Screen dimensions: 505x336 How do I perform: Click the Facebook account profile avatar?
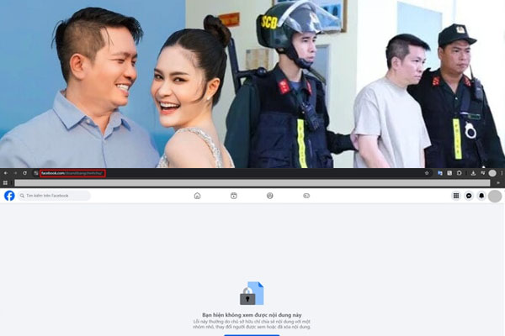(x=495, y=196)
